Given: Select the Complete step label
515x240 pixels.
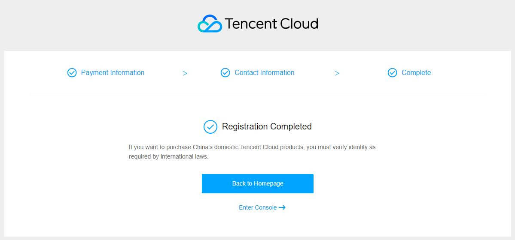Looking at the screenshot, I should tap(416, 73).
